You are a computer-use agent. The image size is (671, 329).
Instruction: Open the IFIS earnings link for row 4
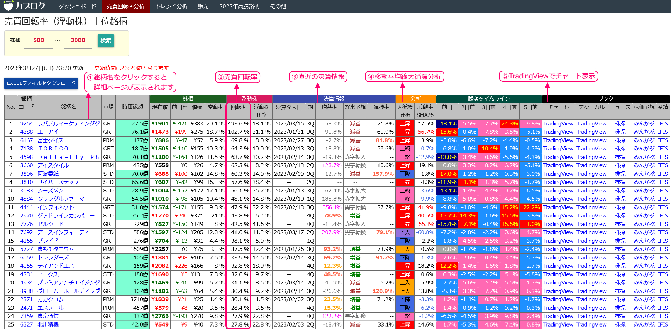pyautogui.click(x=663, y=149)
